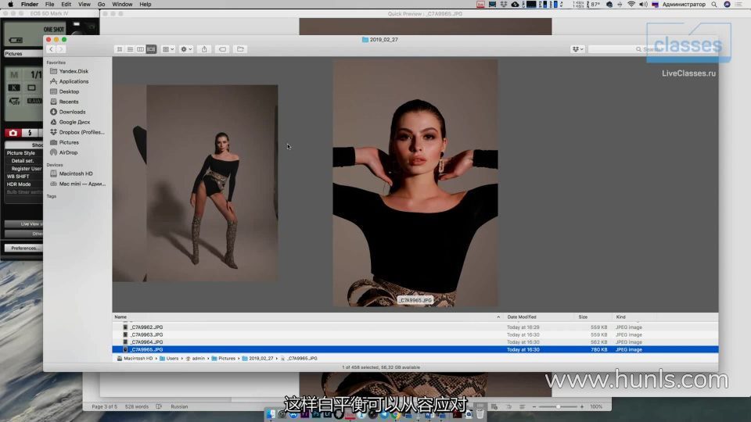Open the Help menu
This screenshot has width=751, height=422.
pos(146,5)
